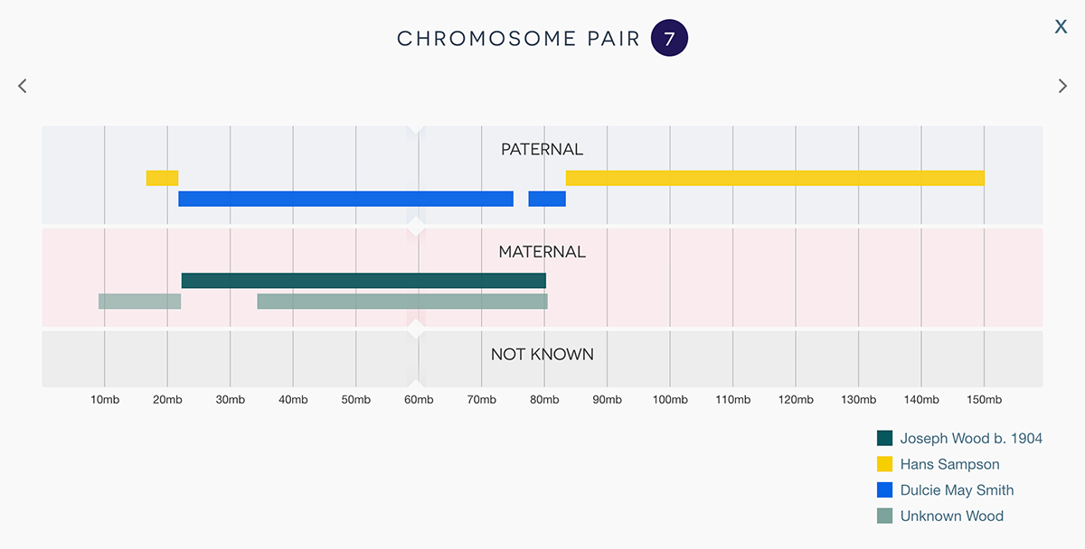Viewport: 1085px width, 549px height.
Task: Toggle Hans Sampson's match segments
Action: point(949,464)
